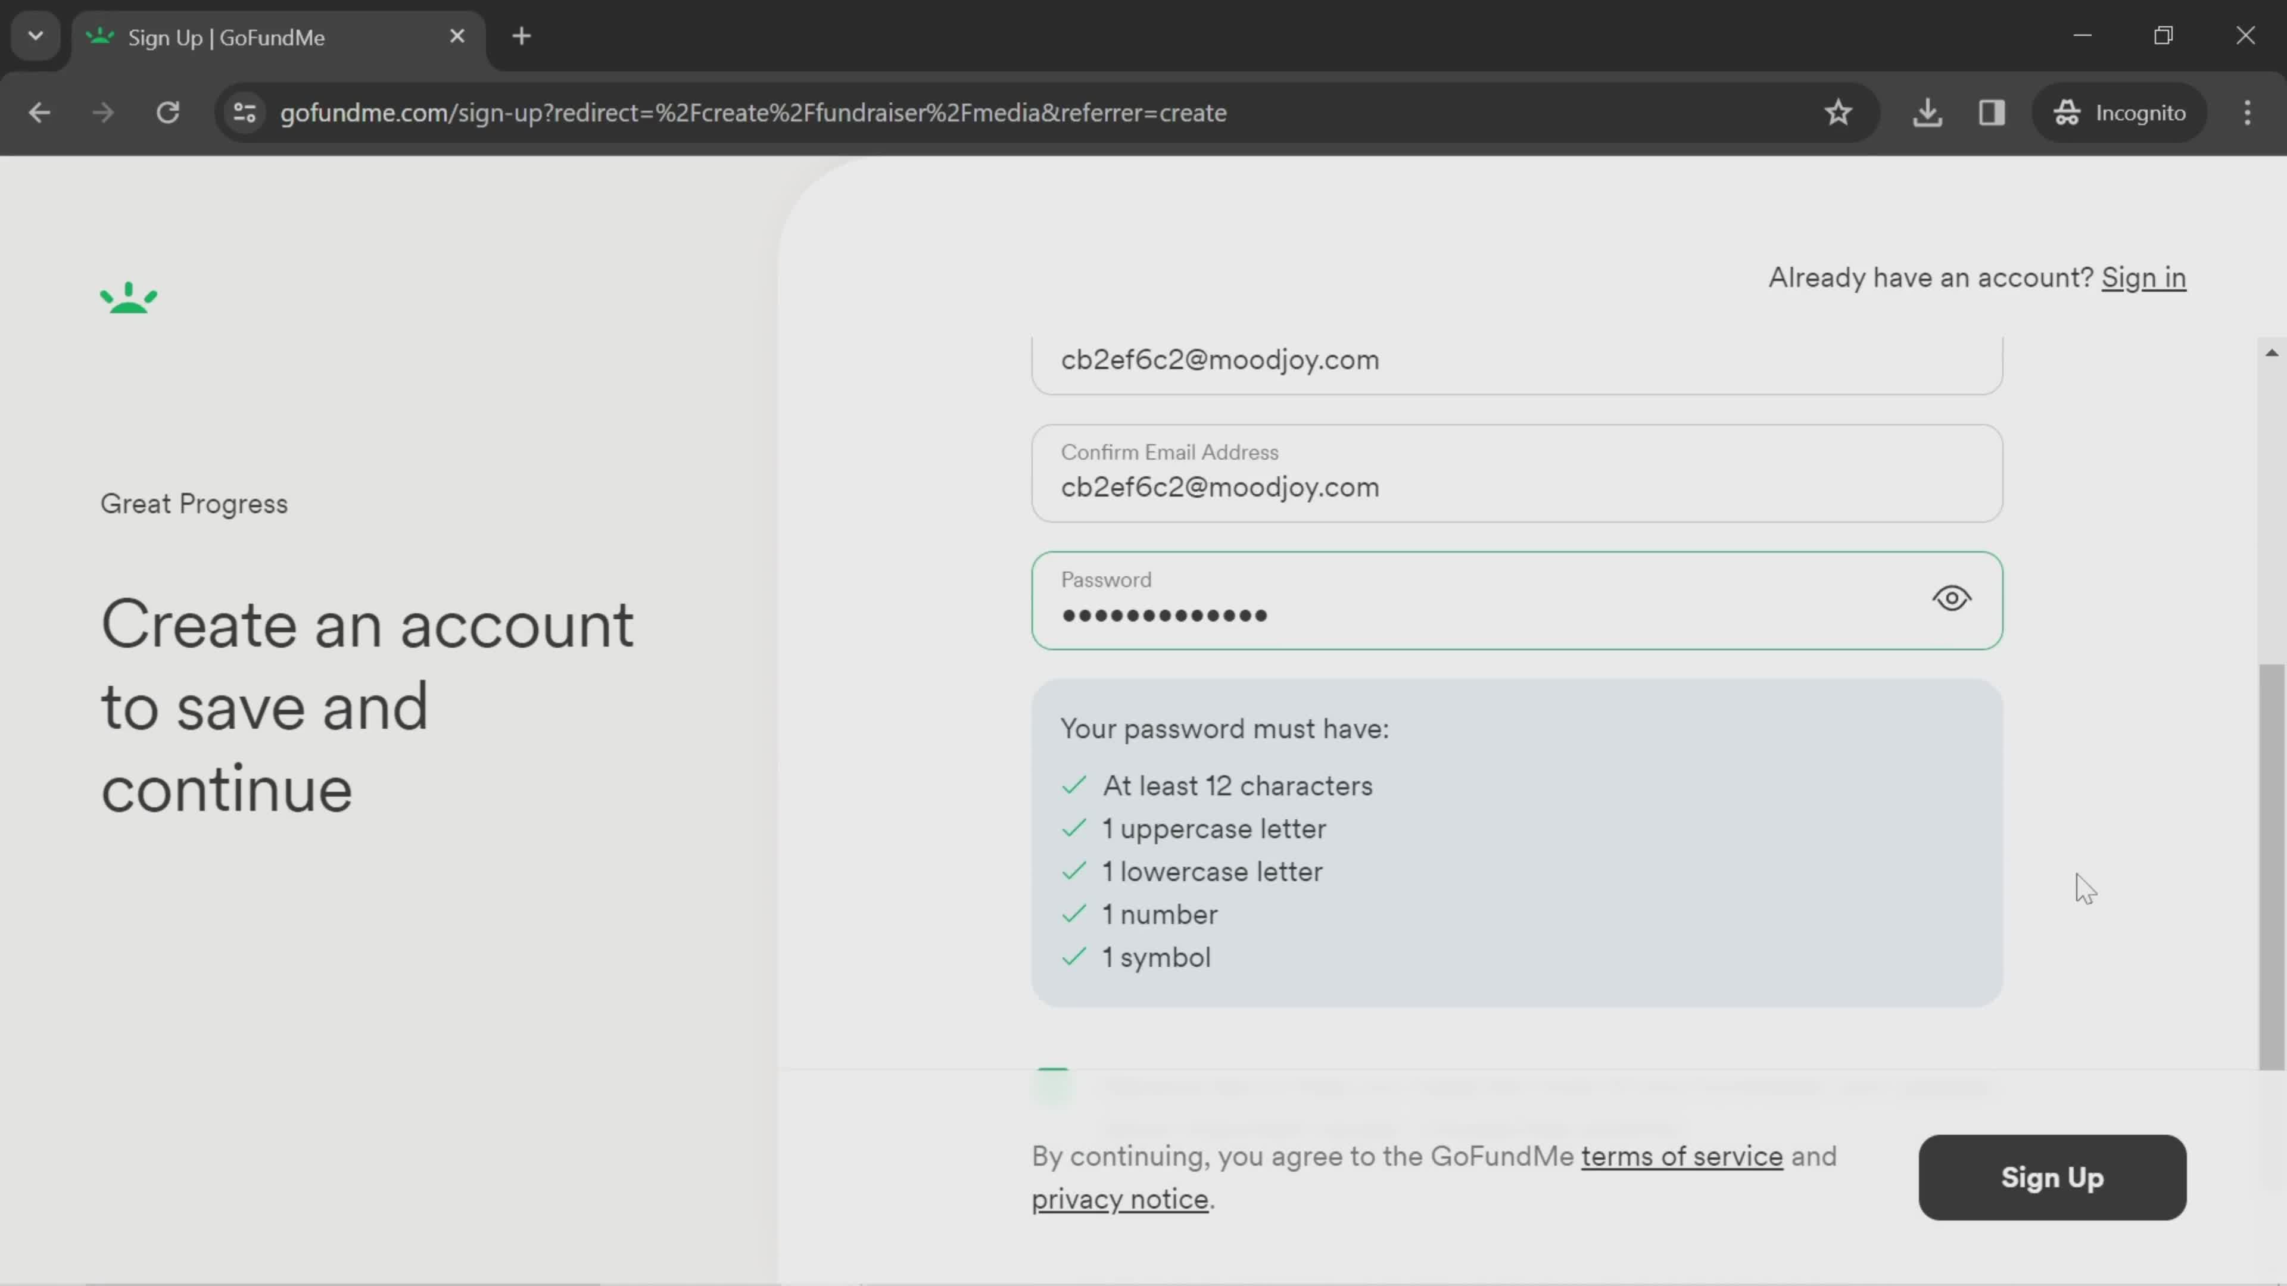Click the Confirm Email Address field
This screenshot has height=1286, width=2287.
coord(1516,473)
